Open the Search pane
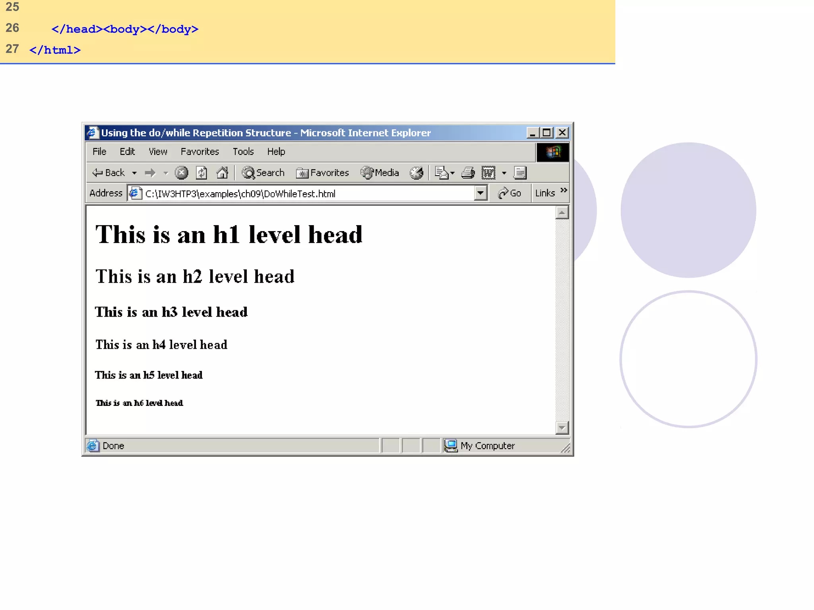 click(263, 173)
